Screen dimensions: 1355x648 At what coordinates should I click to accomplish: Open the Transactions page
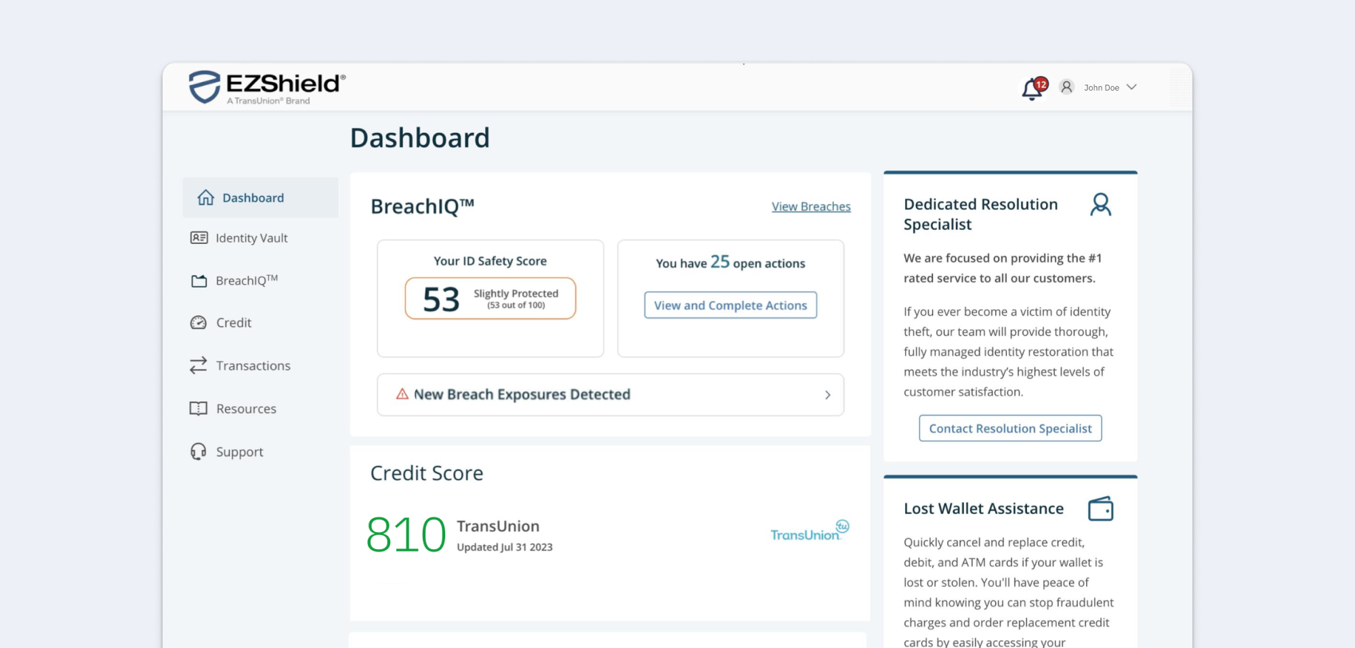(253, 365)
